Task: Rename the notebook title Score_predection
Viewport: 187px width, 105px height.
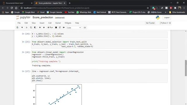Action: [43, 17]
